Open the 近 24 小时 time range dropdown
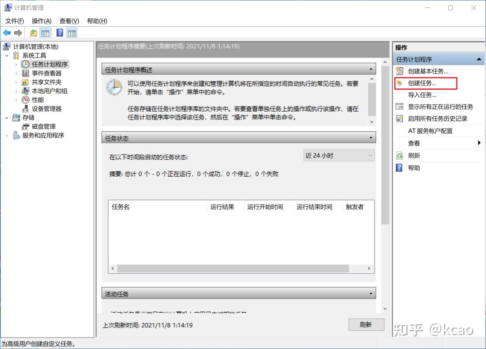The width and height of the screenshot is (486, 349). coord(339,155)
